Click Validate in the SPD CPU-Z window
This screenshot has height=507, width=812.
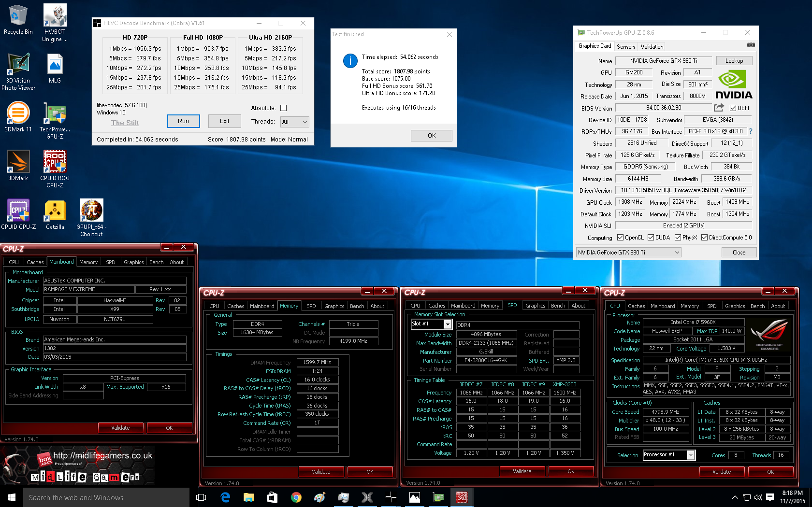point(522,471)
